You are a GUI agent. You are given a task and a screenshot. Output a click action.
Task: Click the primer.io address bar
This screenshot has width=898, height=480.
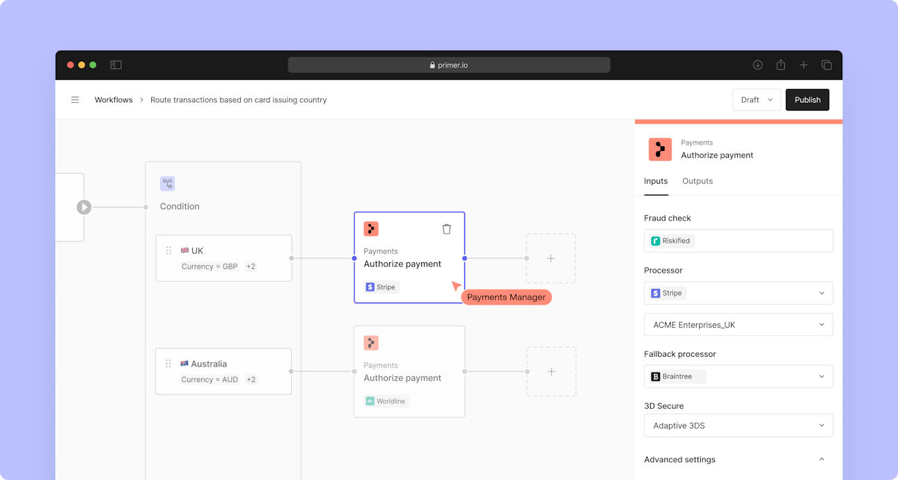(x=449, y=65)
